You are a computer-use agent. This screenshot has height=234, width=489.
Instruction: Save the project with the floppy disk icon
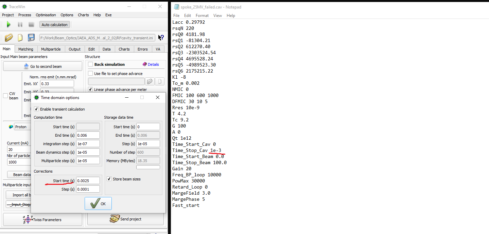(31, 38)
